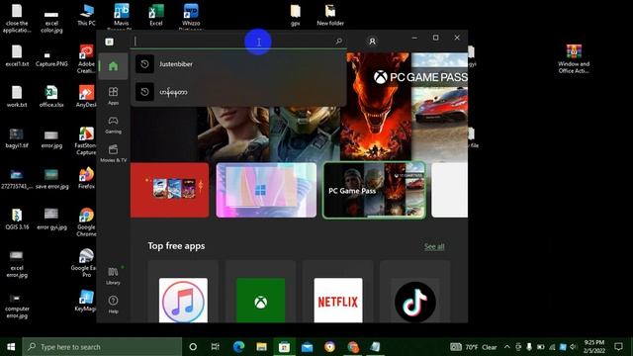The height and width of the screenshot is (356, 633).
Task: Launch Microsoft Edge from taskbar
Action: pos(238,347)
